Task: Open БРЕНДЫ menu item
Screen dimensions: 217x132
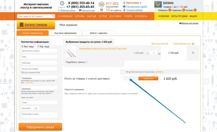Action: click(x=80, y=16)
